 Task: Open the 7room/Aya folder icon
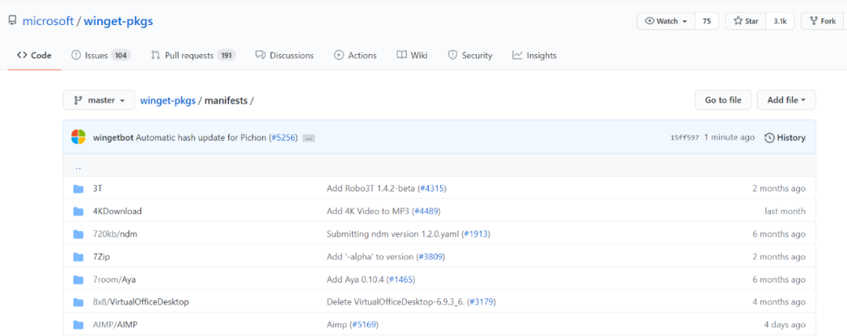click(78, 280)
